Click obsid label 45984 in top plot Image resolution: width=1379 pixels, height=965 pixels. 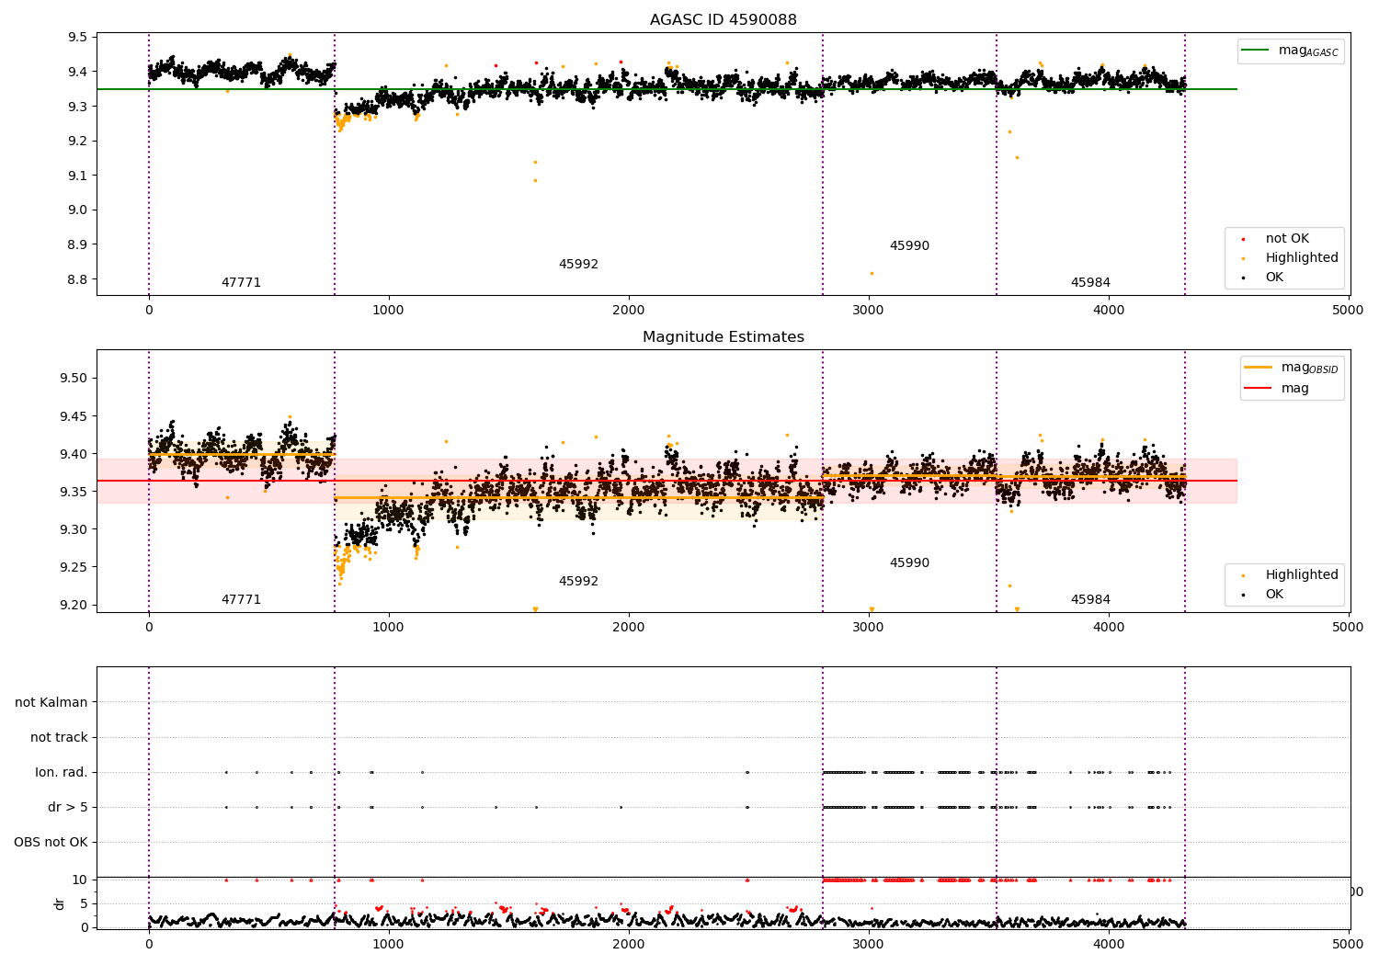pyautogui.click(x=1090, y=283)
